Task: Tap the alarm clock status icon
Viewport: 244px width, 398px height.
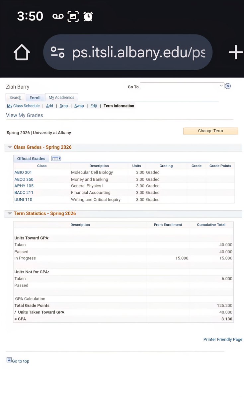Action: coord(88,16)
